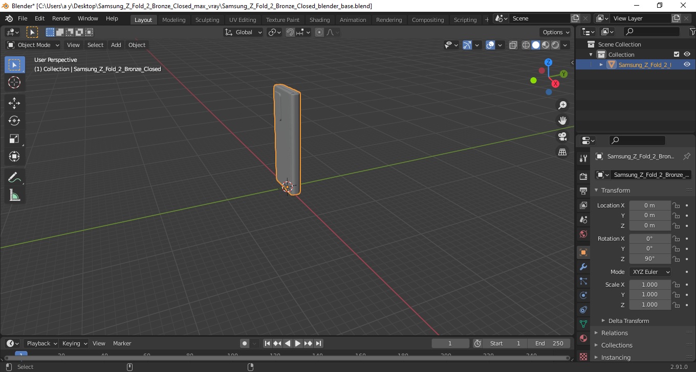Switch perspective/orthographic grid icon
The image size is (696, 372).
coord(562,152)
